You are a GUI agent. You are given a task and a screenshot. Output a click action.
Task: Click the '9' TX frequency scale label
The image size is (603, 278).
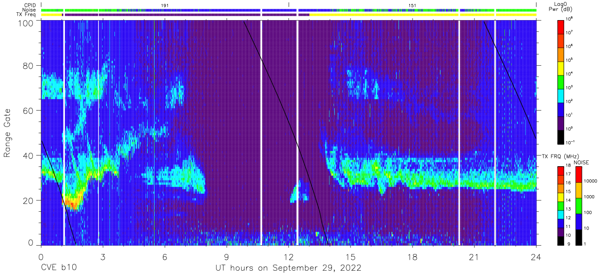point(570,244)
